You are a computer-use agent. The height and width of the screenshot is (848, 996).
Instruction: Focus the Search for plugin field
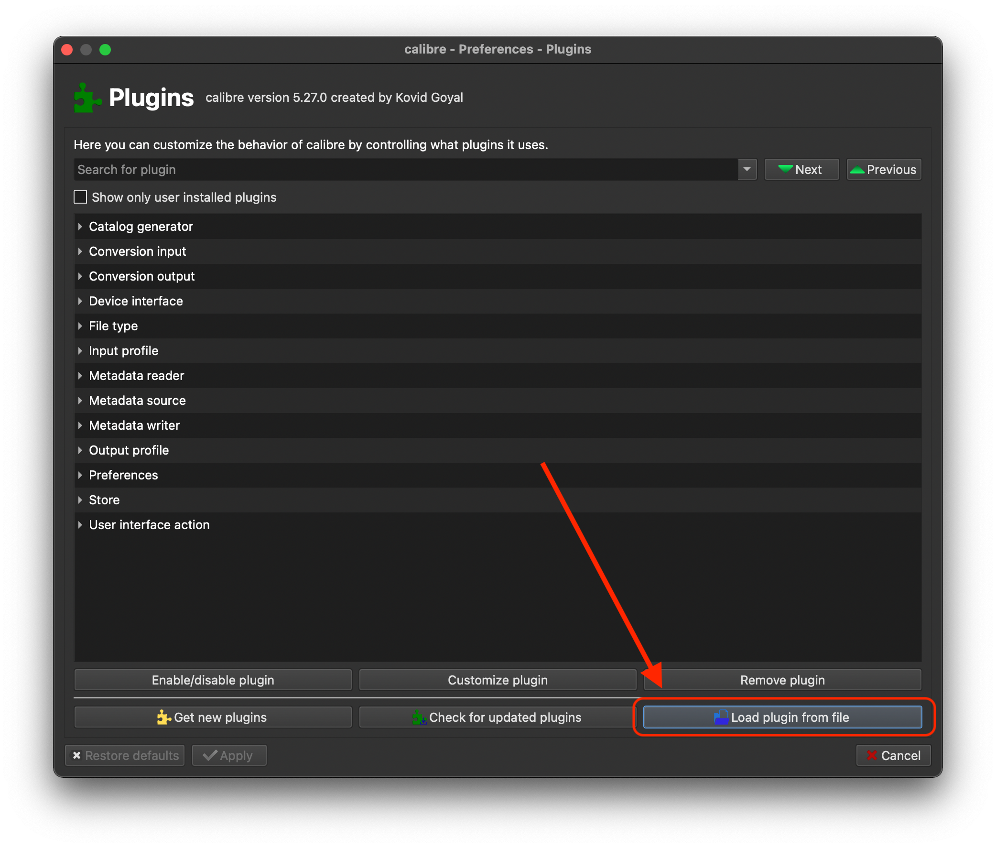point(406,169)
